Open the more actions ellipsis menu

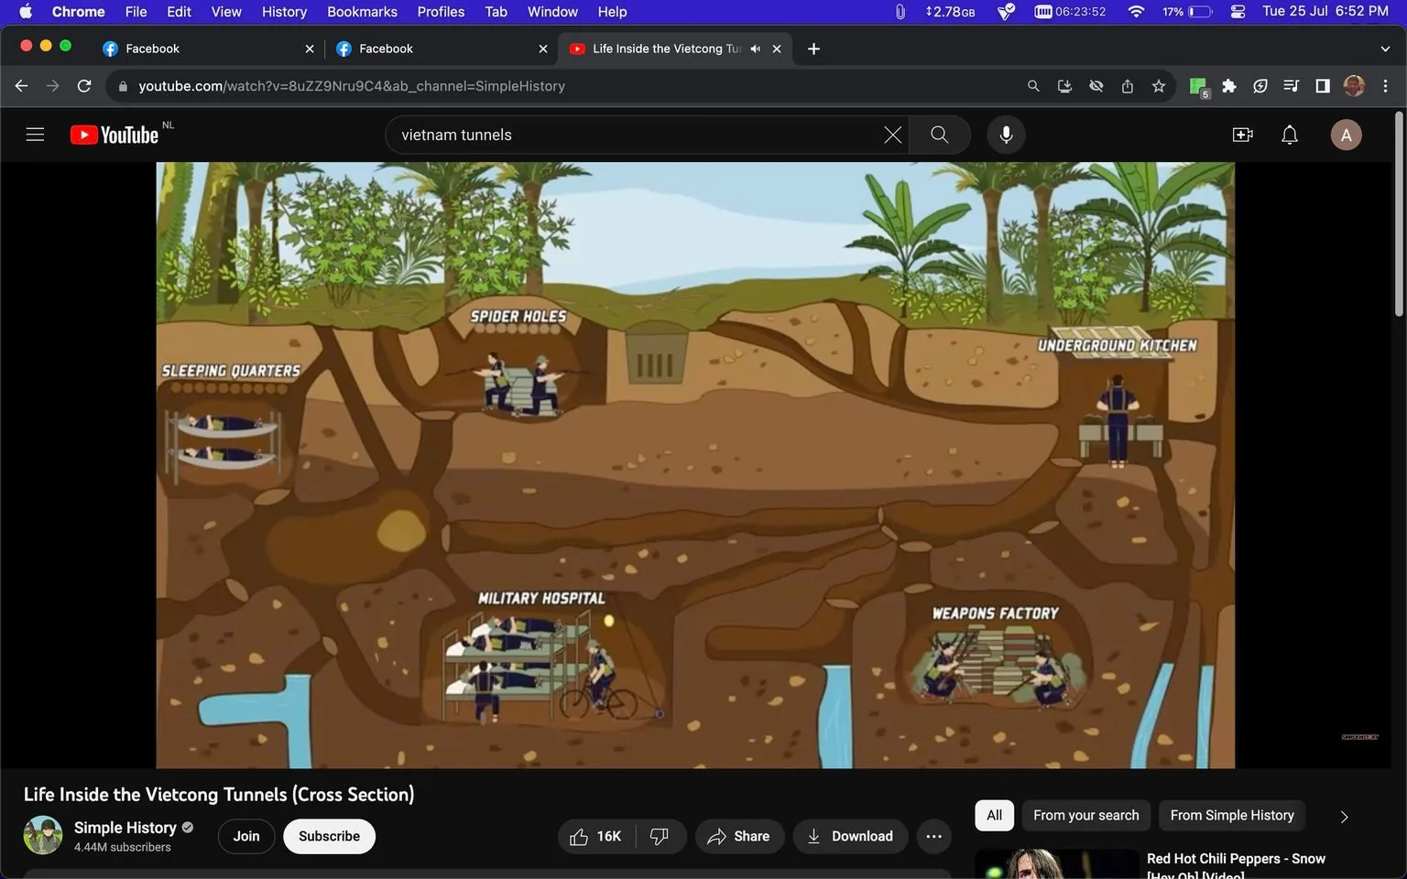(933, 836)
